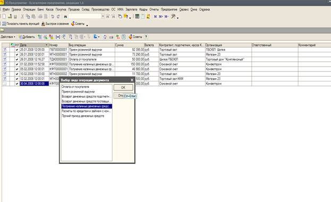The image size is (331, 202).
Task: Open the Файл menu
Action: coord(6,10)
